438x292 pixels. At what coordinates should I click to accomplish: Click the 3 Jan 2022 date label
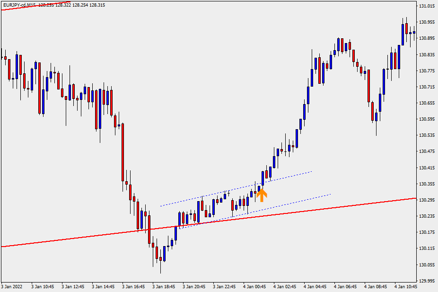pyautogui.click(x=12, y=287)
